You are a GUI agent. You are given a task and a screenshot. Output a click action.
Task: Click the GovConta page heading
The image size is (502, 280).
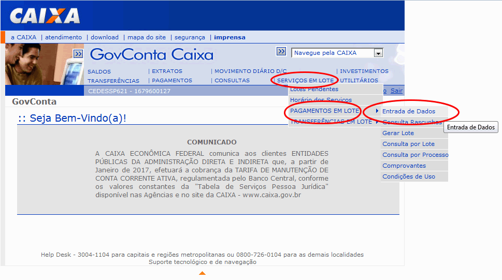click(34, 102)
